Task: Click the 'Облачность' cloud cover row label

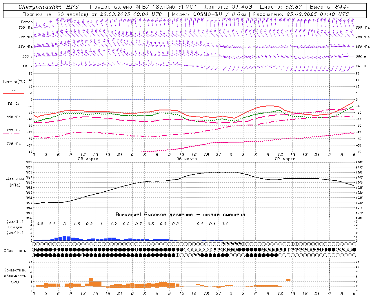Action: [14, 251]
